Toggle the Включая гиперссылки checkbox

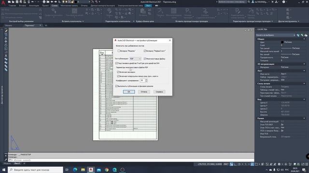[x=118, y=76]
